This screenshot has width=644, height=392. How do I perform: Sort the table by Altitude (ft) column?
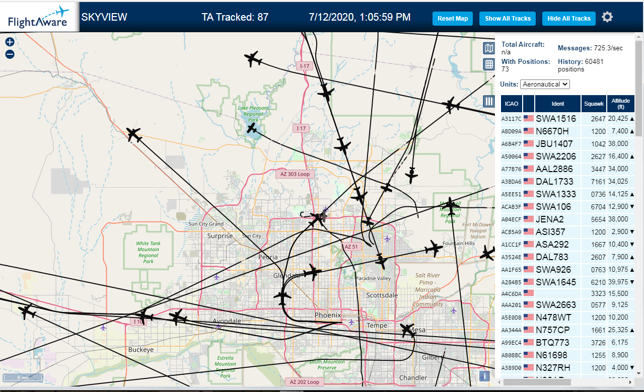tap(621, 104)
